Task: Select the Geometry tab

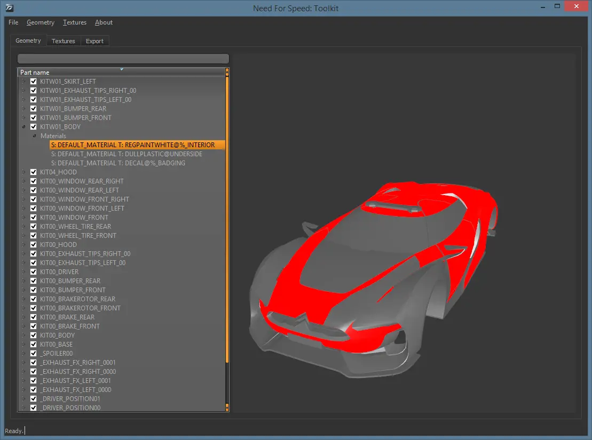Action: [x=28, y=41]
